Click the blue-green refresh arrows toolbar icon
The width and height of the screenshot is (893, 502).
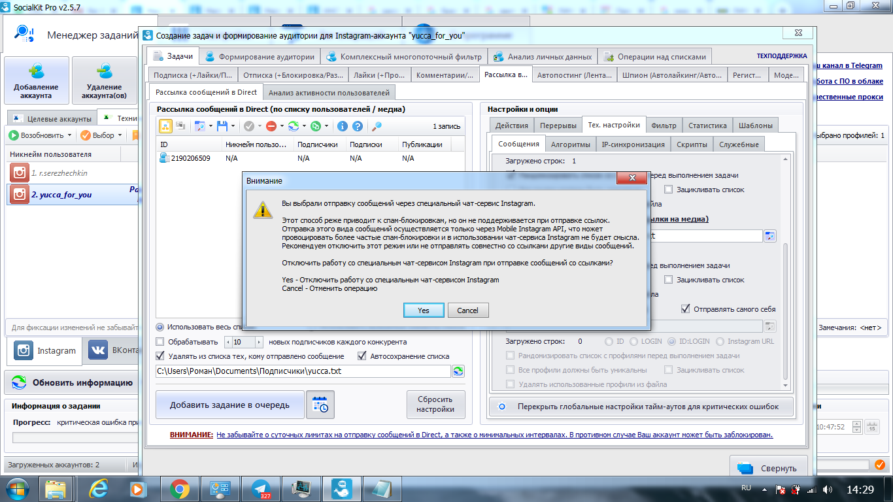[x=294, y=126]
